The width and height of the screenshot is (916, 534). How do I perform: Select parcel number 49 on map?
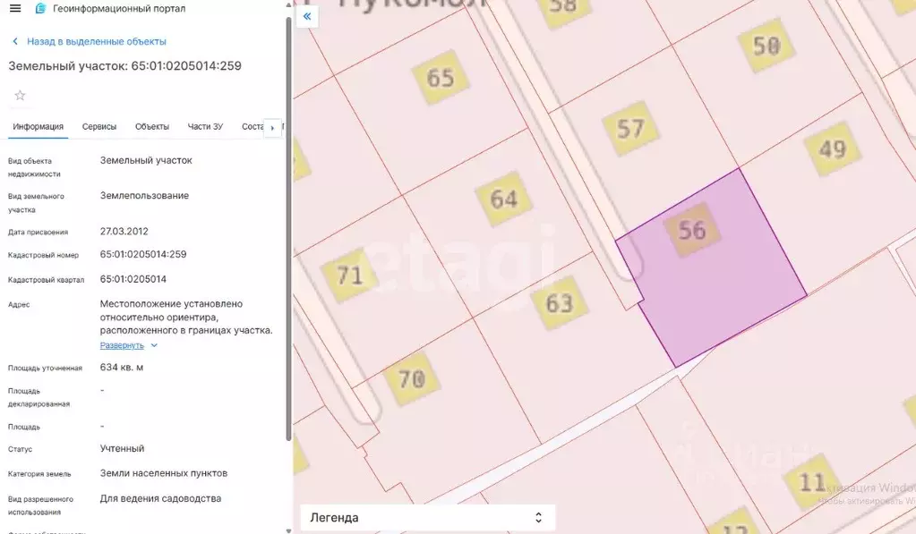[832, 149]
